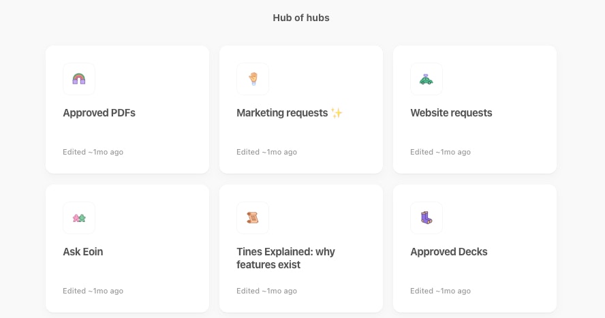Click the sparkles emoji beside Marketing requests
The image size is (605, 318).
(x=337, y=113)
